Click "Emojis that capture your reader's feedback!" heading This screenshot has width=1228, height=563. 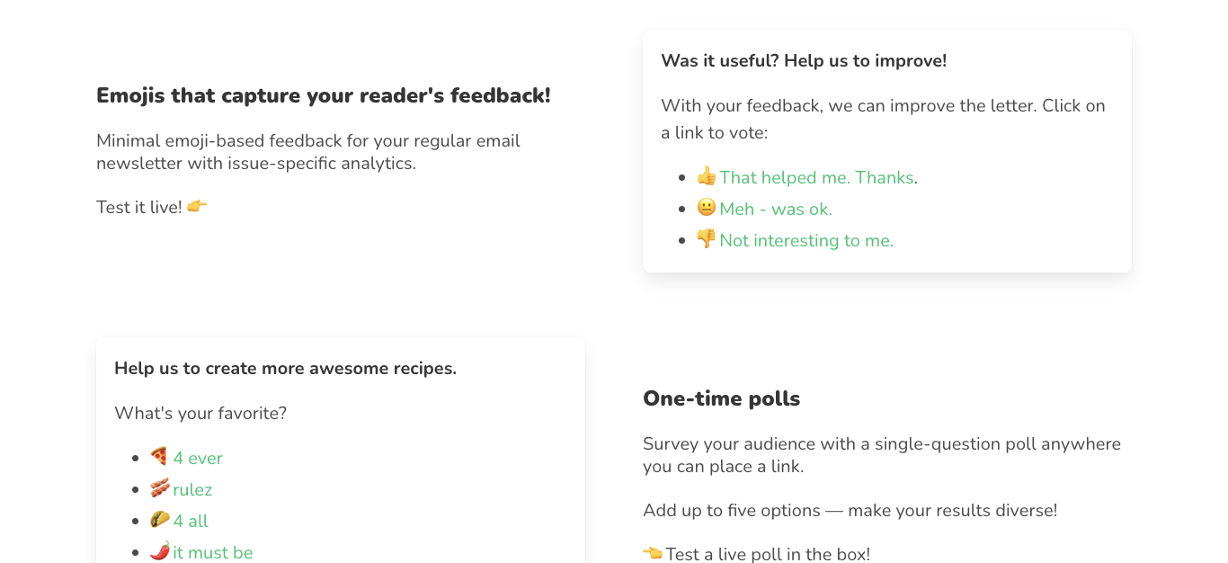coord(323,95)
